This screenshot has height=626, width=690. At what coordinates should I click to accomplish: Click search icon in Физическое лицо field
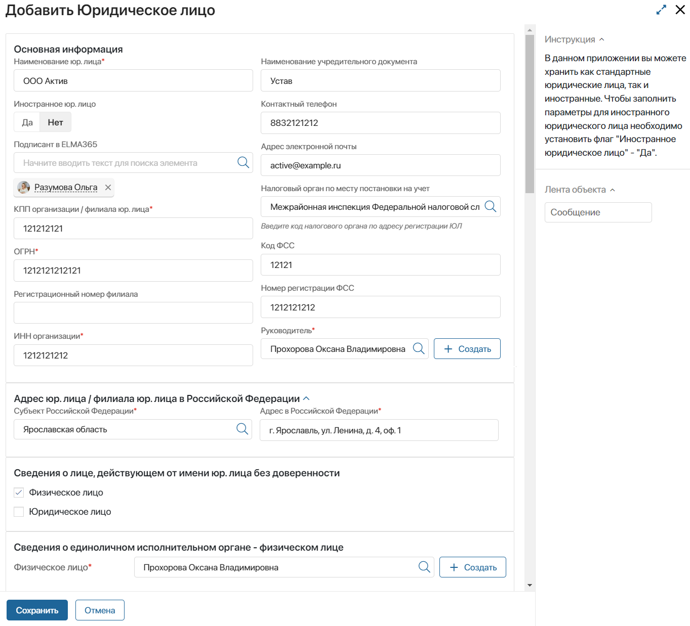424,567
